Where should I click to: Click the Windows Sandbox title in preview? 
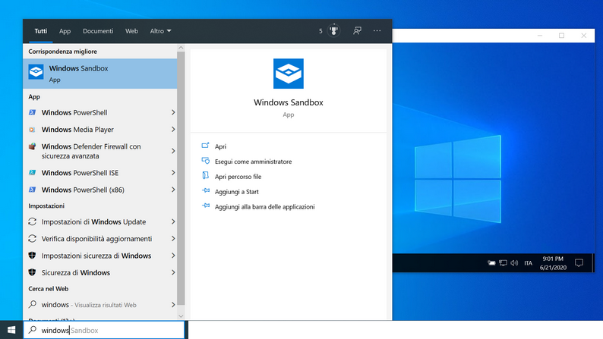(289, 102)
